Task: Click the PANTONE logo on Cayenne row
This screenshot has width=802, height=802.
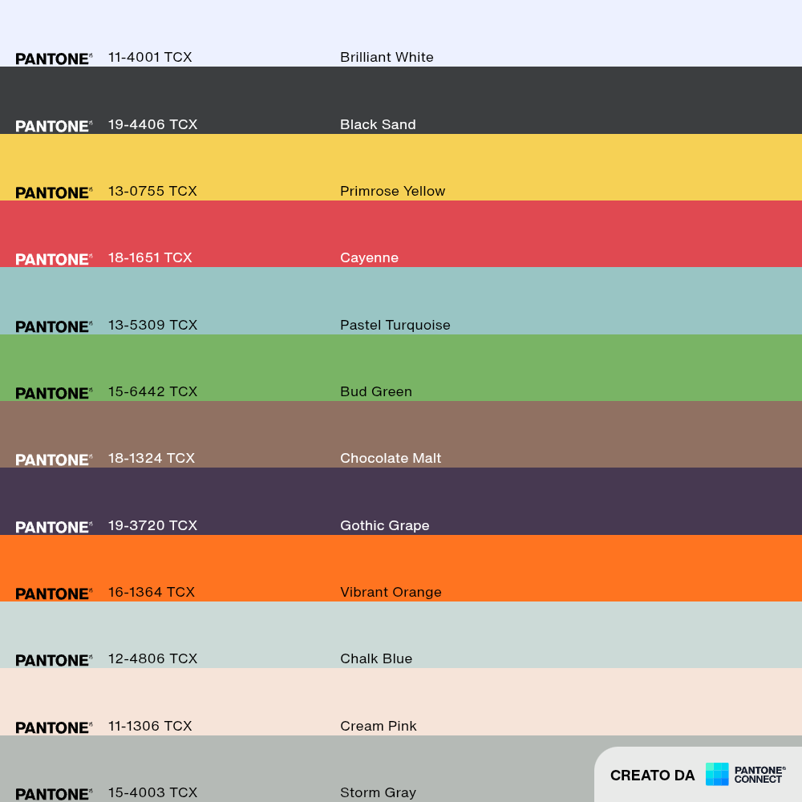Action: coord(54,259)
